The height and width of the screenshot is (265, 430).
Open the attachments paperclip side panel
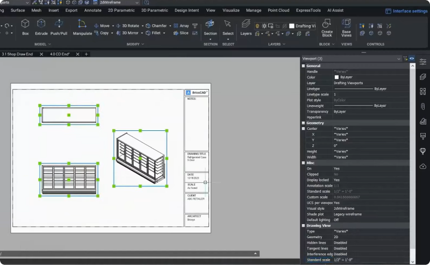coord(423,106)
